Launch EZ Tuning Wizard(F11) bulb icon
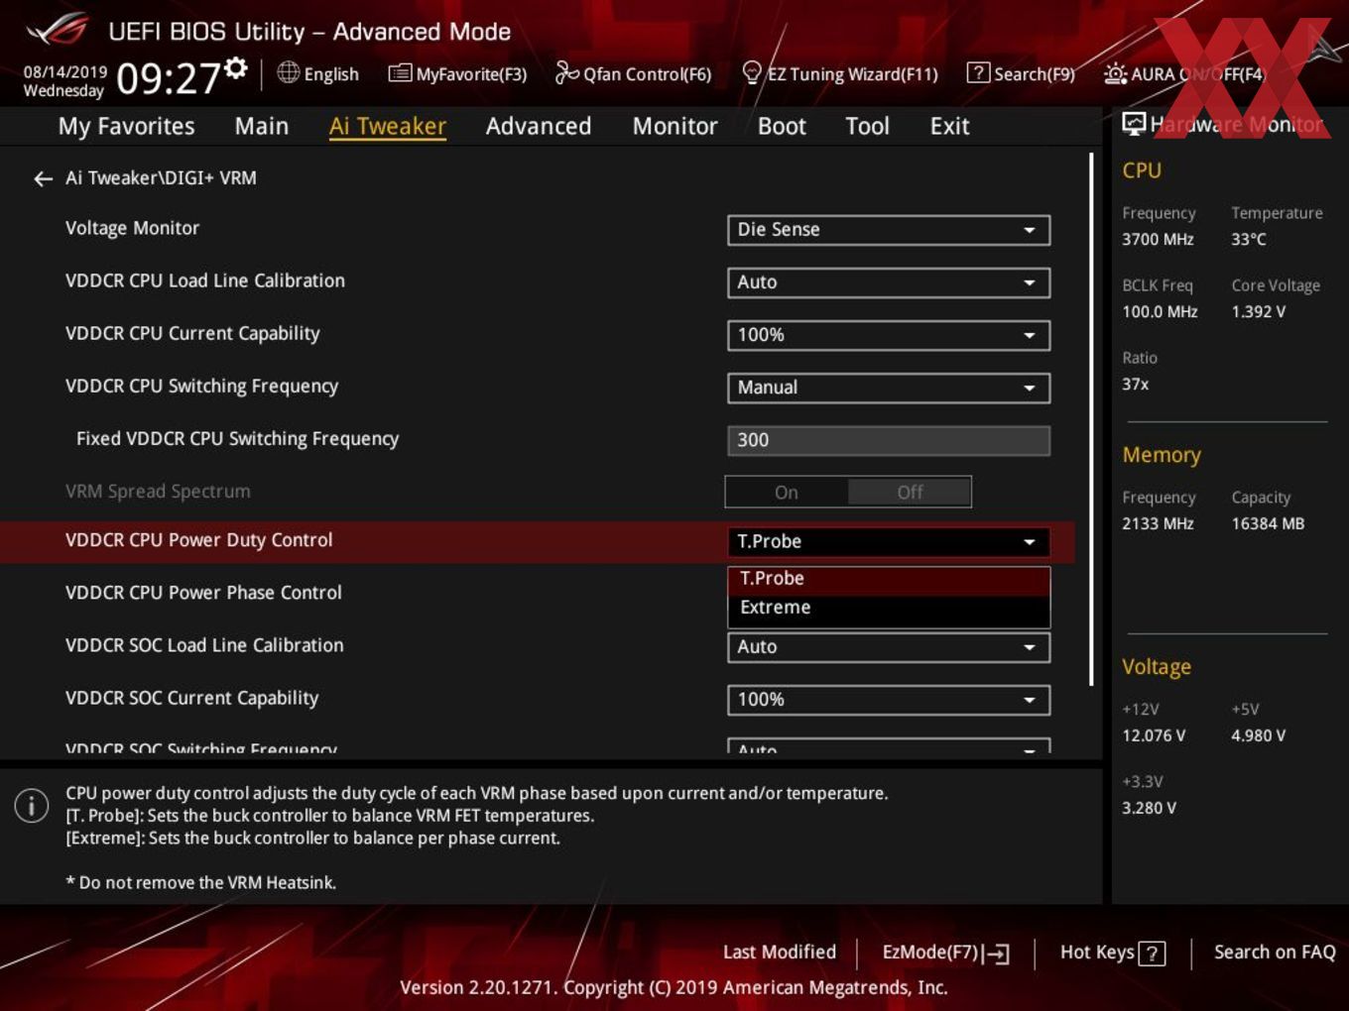1349x1011 pixels. [752, 73]
